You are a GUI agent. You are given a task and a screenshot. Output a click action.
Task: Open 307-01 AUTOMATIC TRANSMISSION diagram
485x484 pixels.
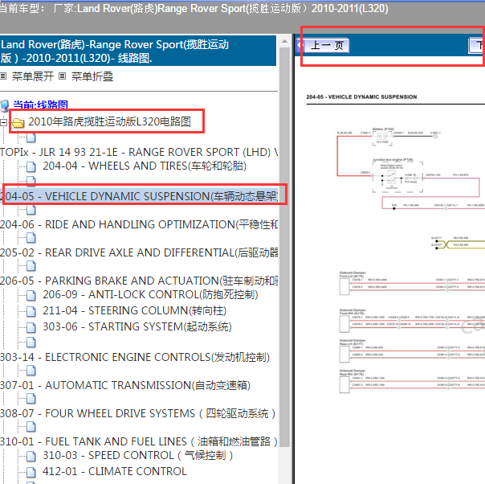point(125,386)
